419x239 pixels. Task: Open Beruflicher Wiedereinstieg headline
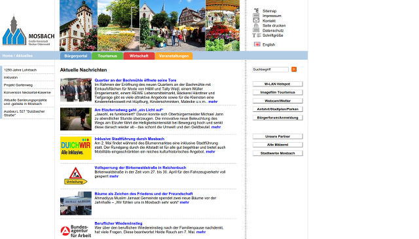(118, 223)
